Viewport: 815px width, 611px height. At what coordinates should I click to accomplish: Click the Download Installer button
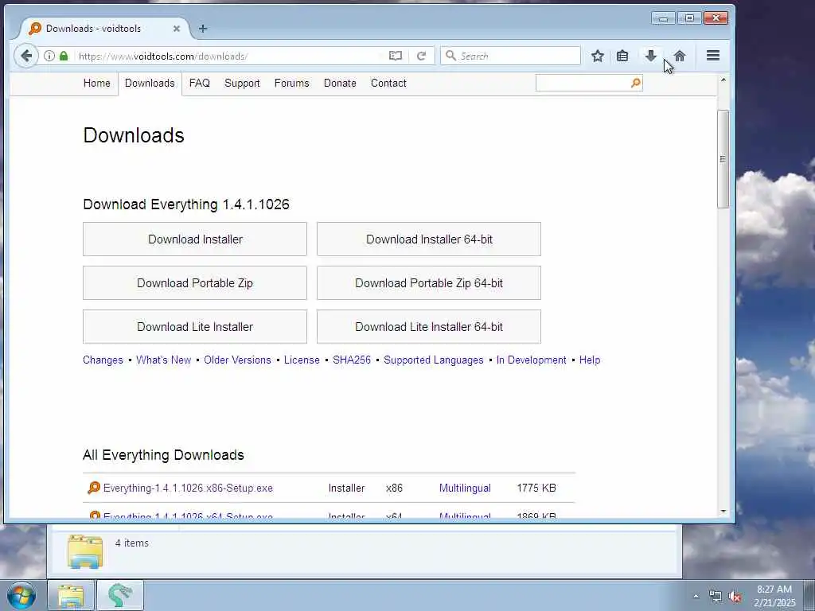[x=195, y=239]
